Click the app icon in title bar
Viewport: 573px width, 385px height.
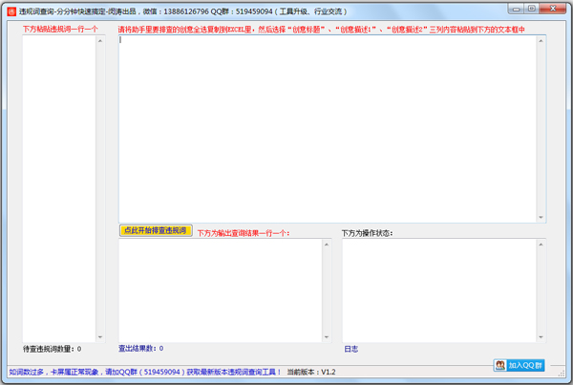(x=11, y=10)
